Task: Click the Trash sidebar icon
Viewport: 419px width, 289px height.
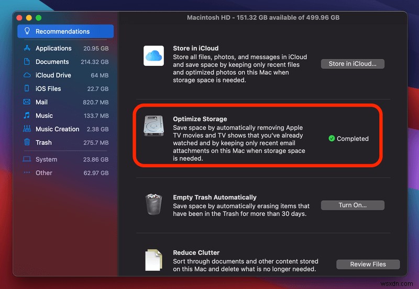Action: pyautogui.click(x=27, y=142)
